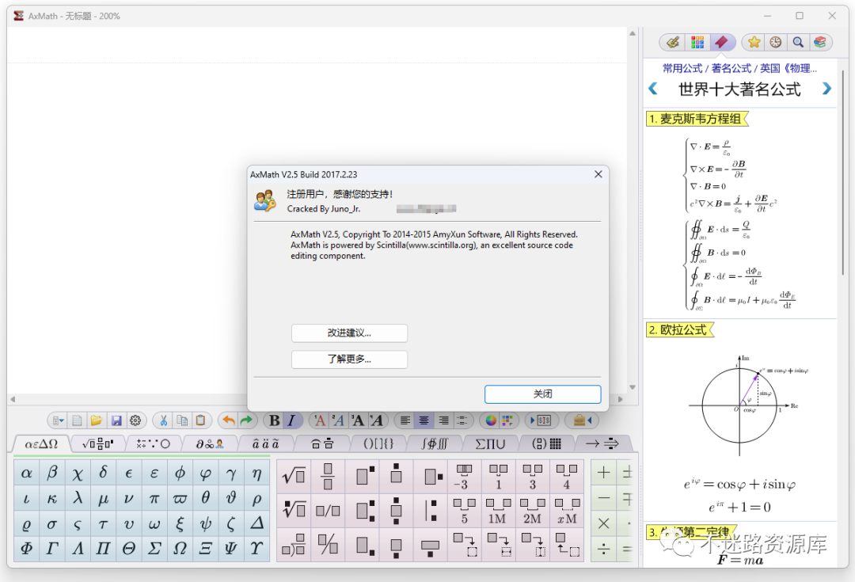855x582 pixels.
Task: Insert the capital Omega Ω symbol
Action: pyautogui.click(x=180, y=548)
